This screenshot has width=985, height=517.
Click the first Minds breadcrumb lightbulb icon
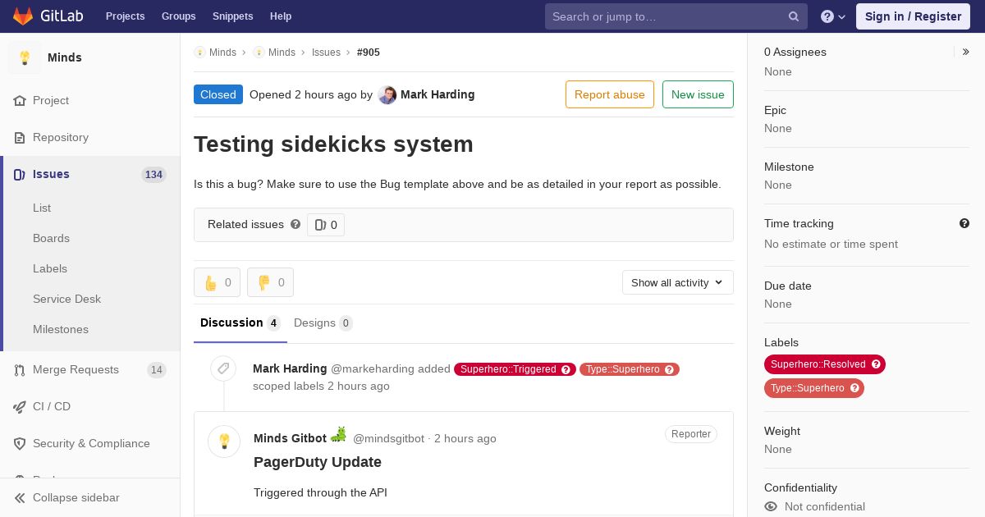pos(199,52)
